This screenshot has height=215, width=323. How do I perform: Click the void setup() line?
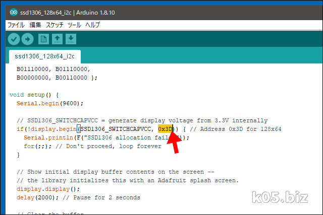tap(34, 95)
